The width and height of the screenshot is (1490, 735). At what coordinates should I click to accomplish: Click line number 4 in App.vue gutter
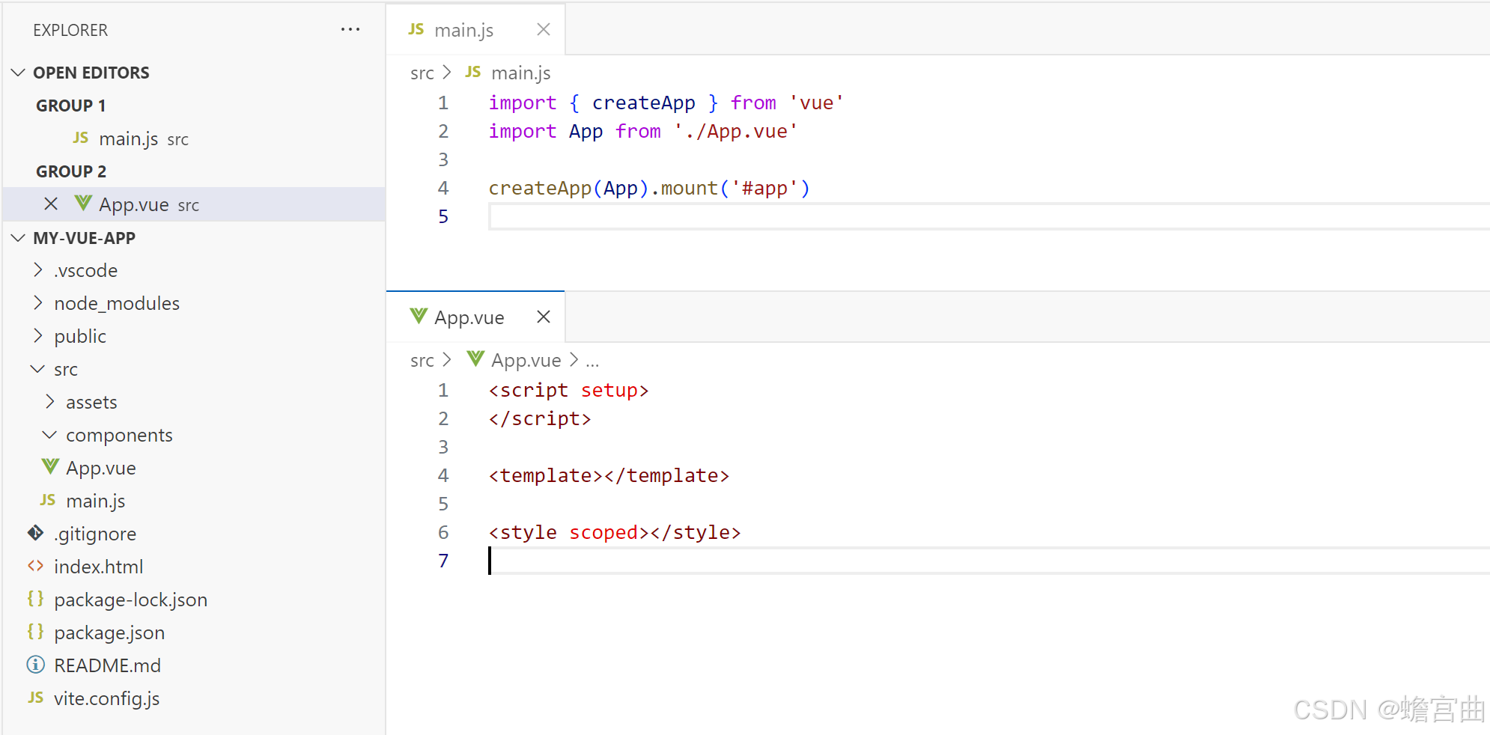click(443, 475)
